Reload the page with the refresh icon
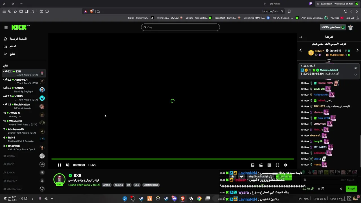 tap(345, 11)
